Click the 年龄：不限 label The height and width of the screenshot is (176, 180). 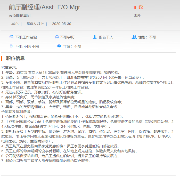(72, 46)
